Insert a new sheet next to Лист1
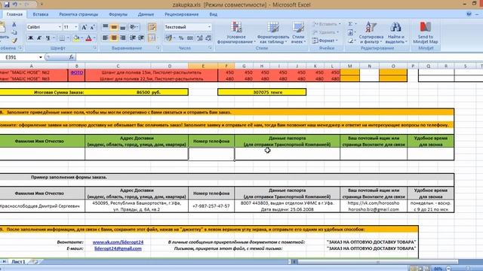The width and height of the screenshot is (483, 271). (35, 262)
